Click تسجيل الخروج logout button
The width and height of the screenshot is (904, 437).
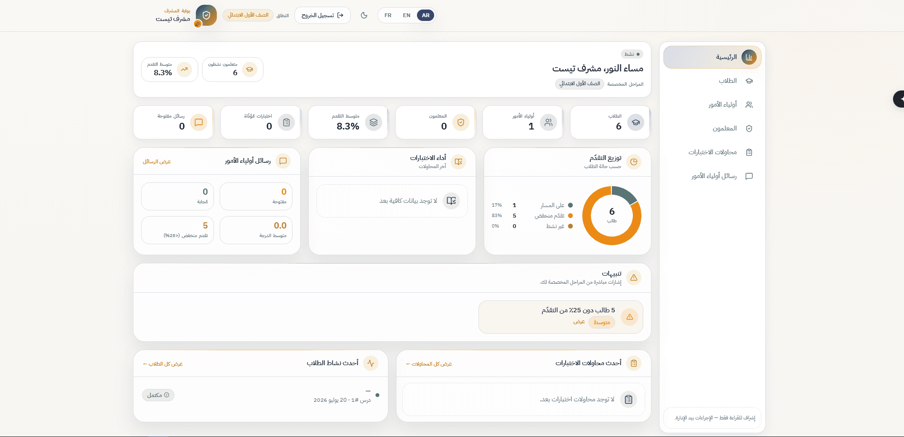[x=323, y=15]
